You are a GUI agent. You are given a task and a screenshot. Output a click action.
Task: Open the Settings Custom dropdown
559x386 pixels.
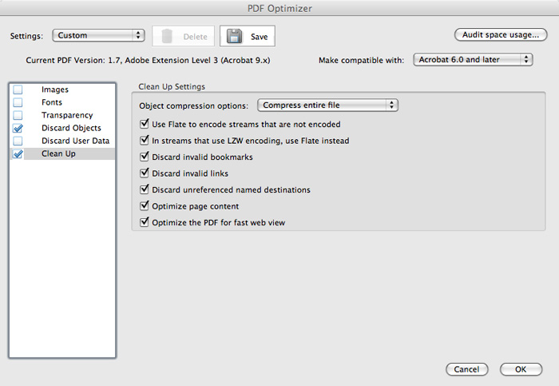(97, 36)
